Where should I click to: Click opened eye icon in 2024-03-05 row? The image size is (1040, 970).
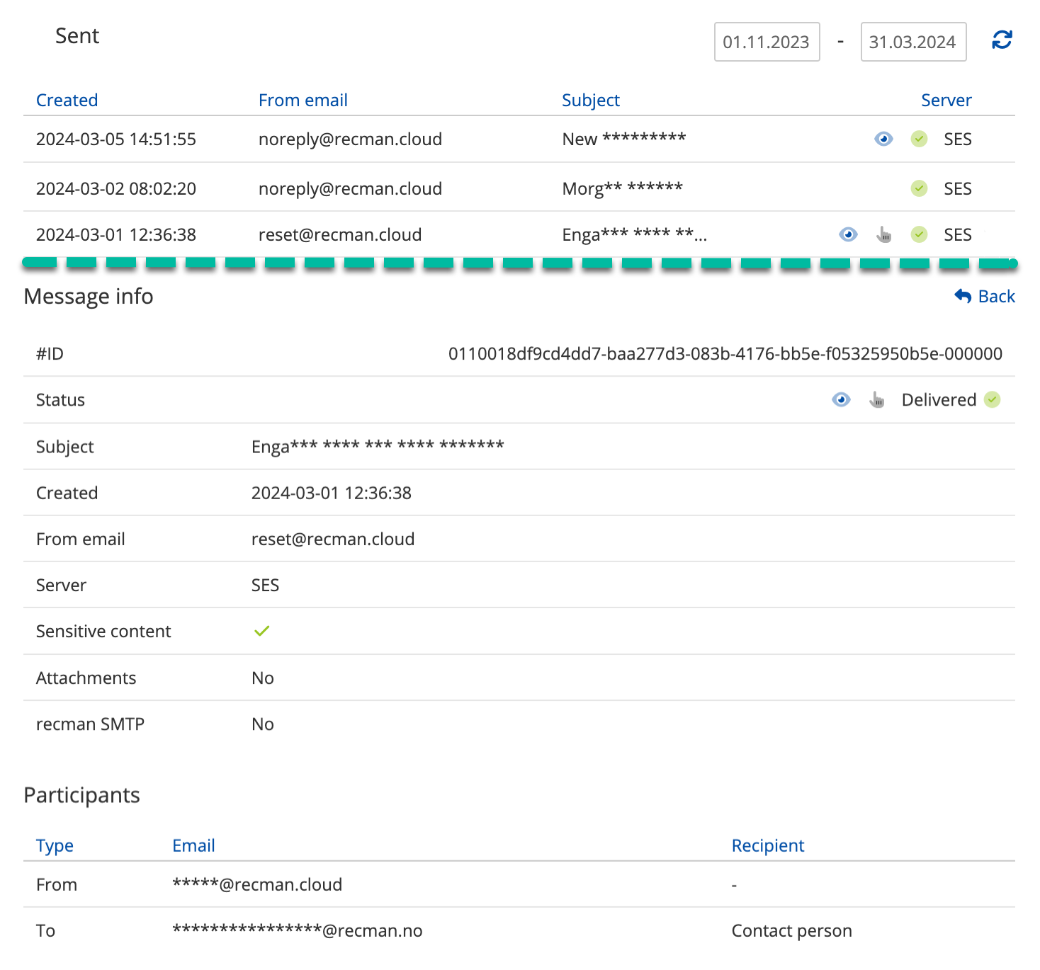pyautogui.click(x=883, y=139)
